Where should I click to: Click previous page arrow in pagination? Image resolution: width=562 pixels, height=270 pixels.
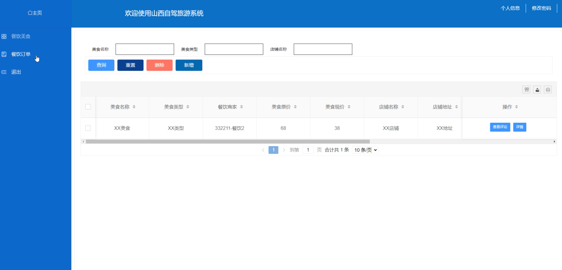click(263, 150)
